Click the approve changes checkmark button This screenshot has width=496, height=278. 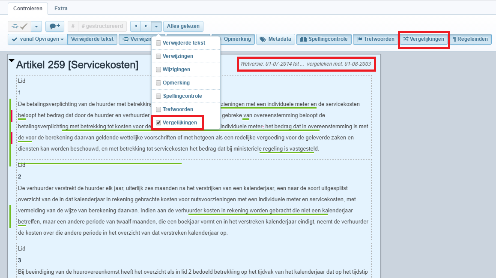coord(19,26)
